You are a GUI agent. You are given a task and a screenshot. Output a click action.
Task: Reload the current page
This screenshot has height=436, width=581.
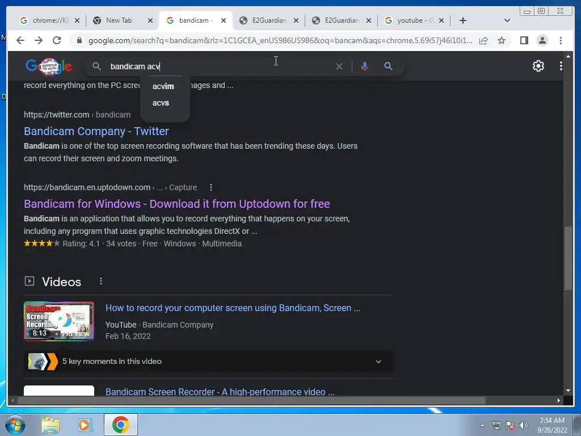57,40
